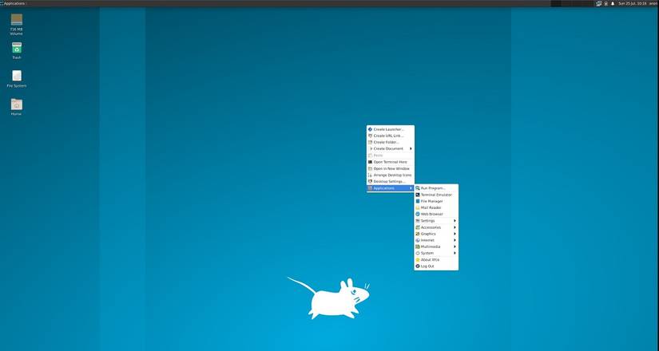Expand the Settings submenu

[x=436, y=221]
